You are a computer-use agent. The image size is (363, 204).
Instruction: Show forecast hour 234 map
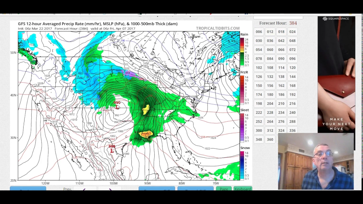[x=281, y=112]
